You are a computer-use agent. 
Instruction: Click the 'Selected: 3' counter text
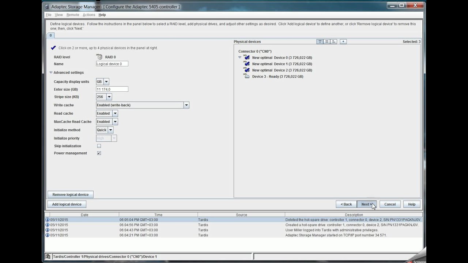(411, 42)
